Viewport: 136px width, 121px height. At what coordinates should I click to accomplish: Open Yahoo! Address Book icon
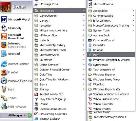point(90,99)
